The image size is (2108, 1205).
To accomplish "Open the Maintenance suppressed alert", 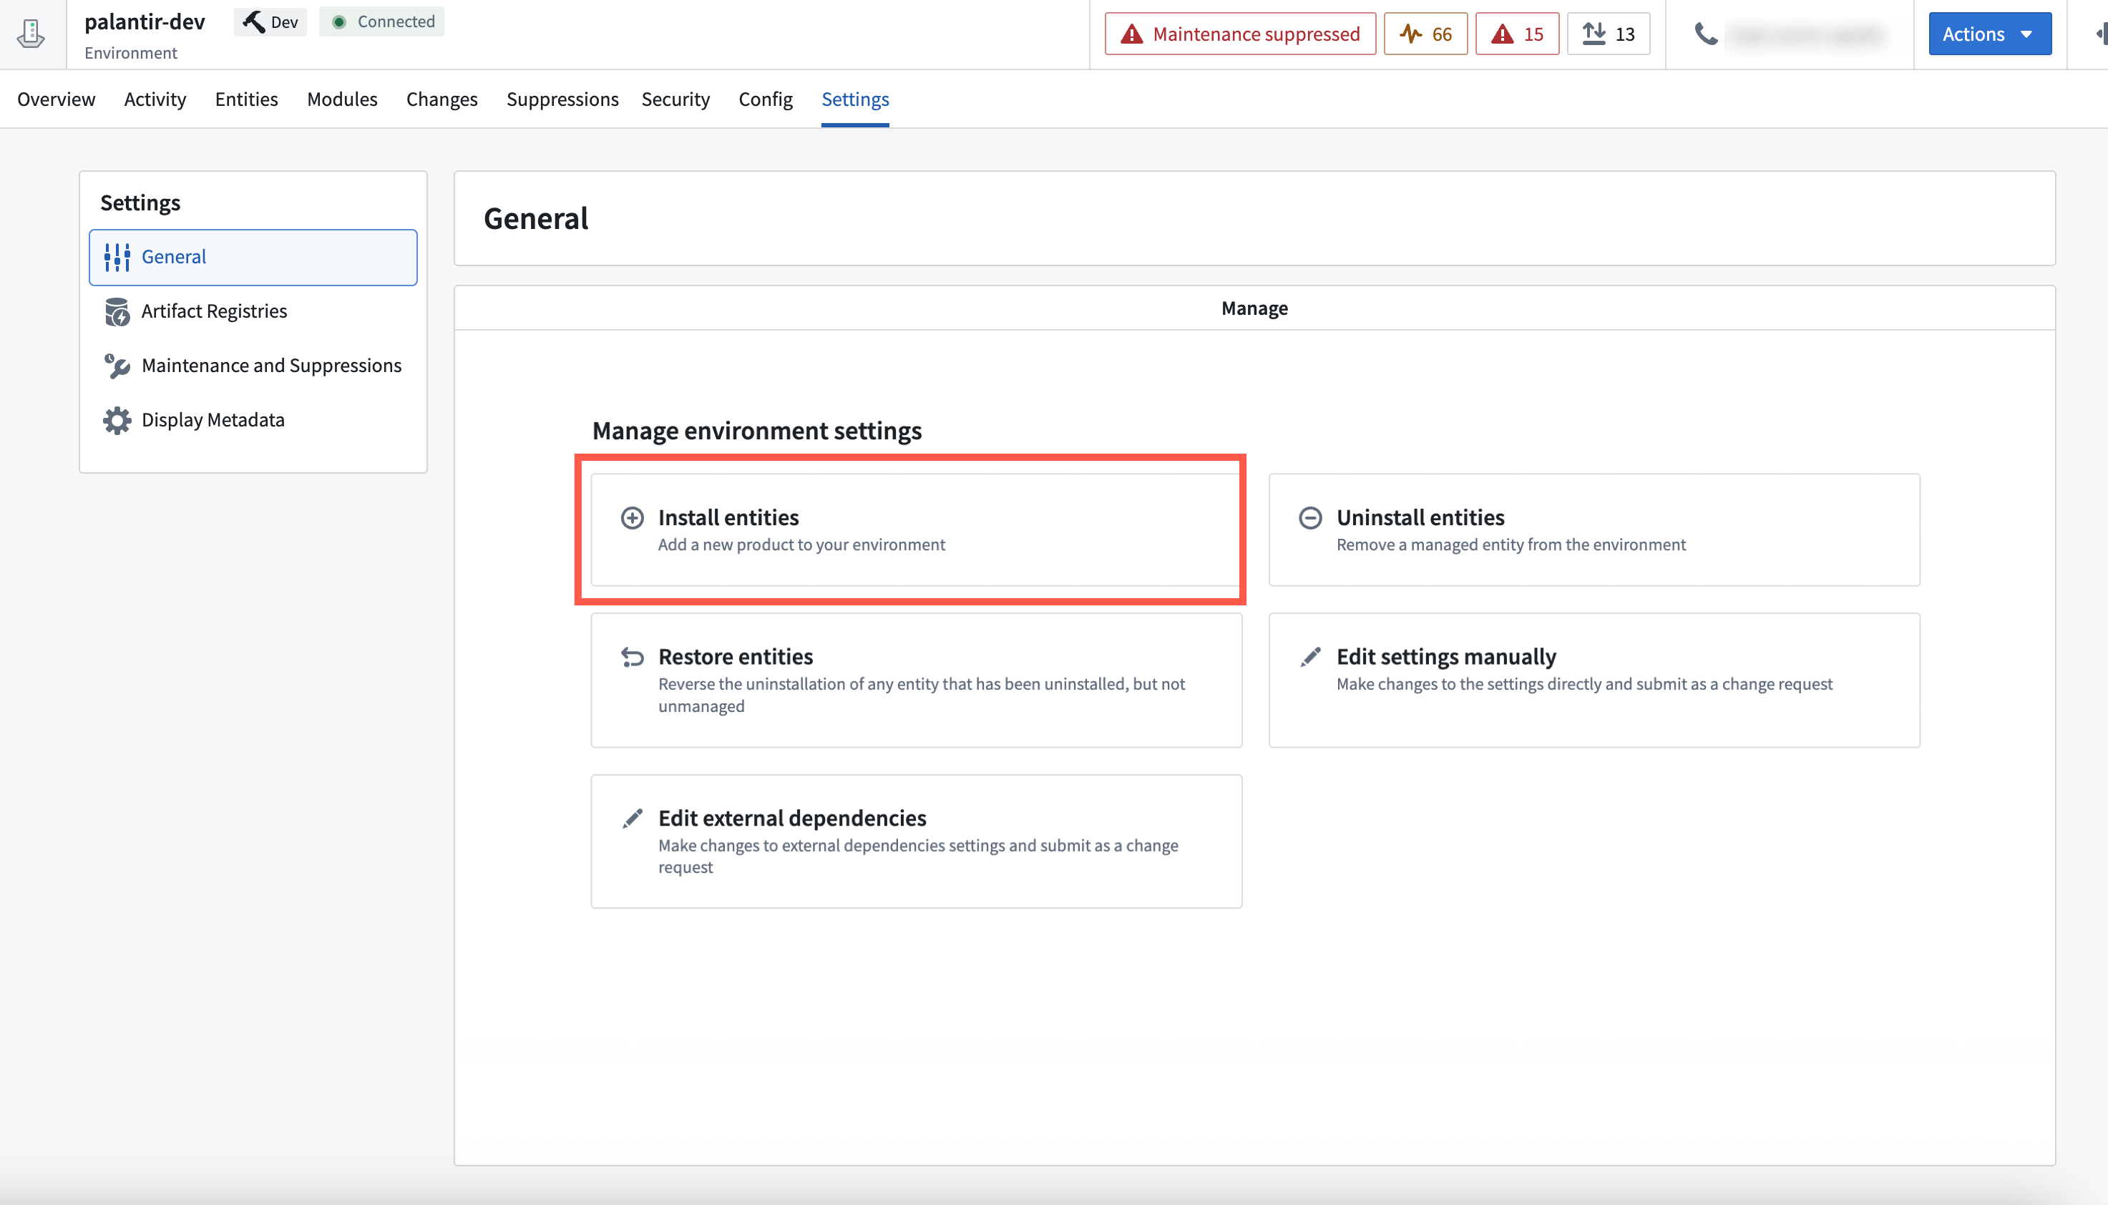I will pyautogui.click(x=1239, y=34).
